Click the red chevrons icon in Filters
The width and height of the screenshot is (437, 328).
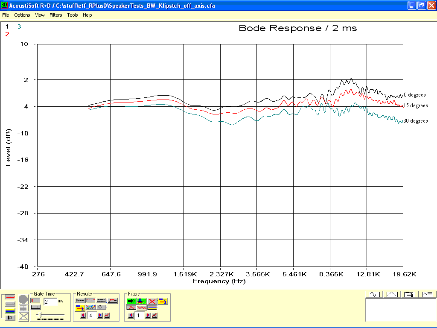coord(131,307)
